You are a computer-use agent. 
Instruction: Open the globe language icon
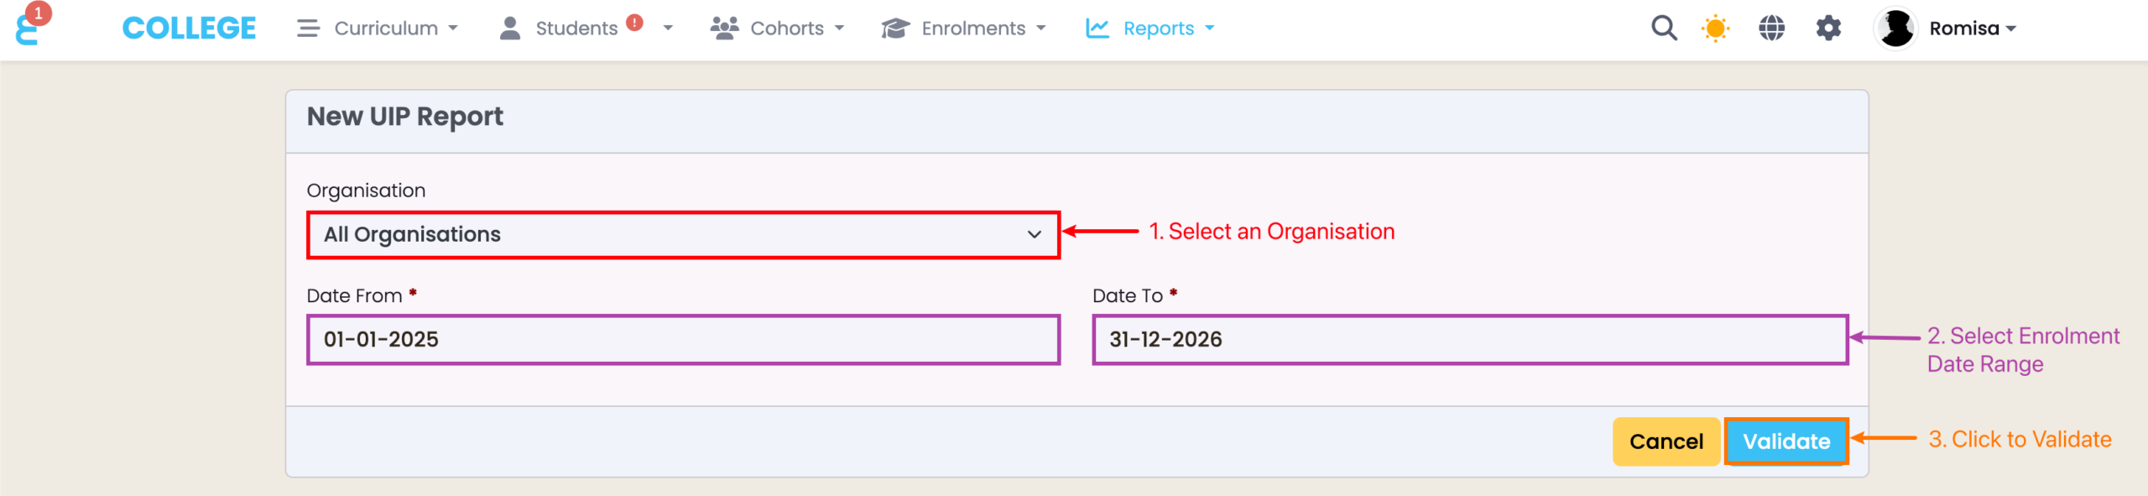[x=1771, y=29]
